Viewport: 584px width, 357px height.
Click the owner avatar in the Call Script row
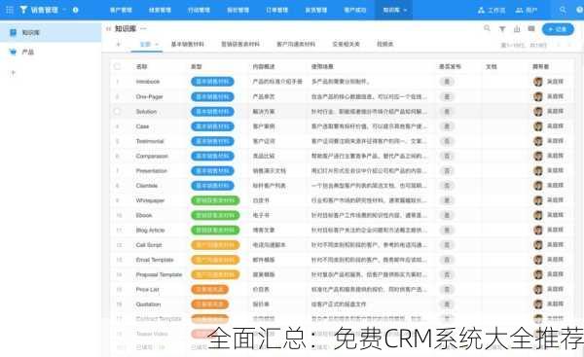[x=538, y=244]
